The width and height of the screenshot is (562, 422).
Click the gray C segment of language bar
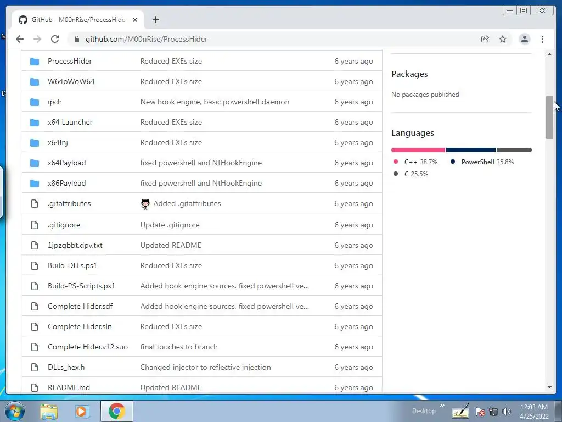tap(514, 150)
